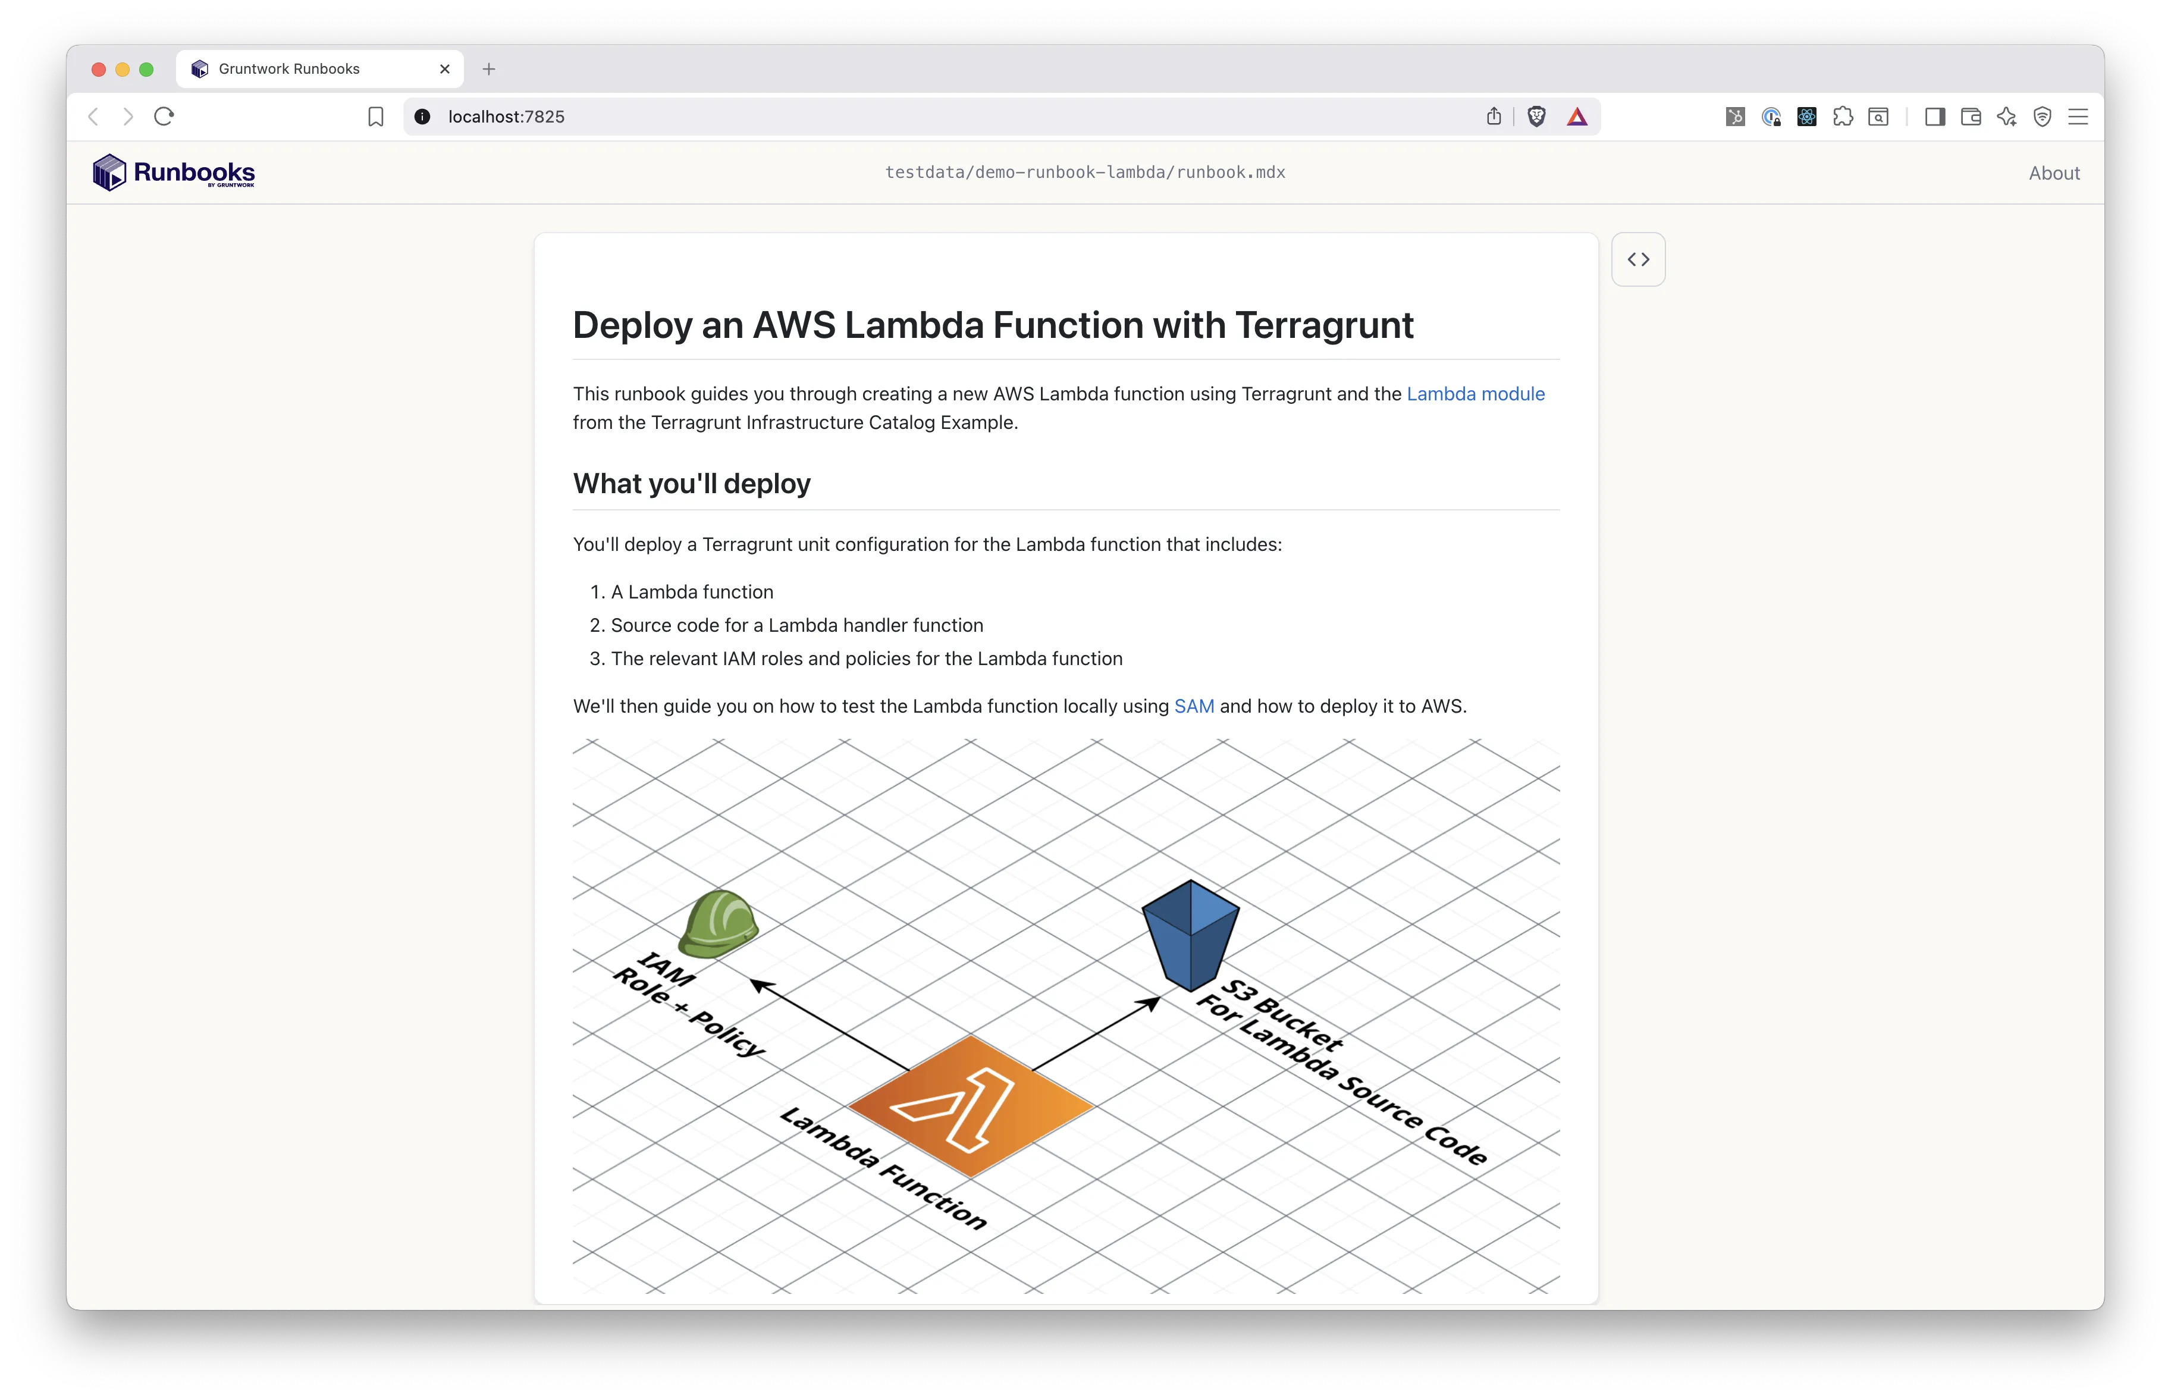Open the Brave Wallet icon
2171x1398 pixels.
(x=1971, y=116)
